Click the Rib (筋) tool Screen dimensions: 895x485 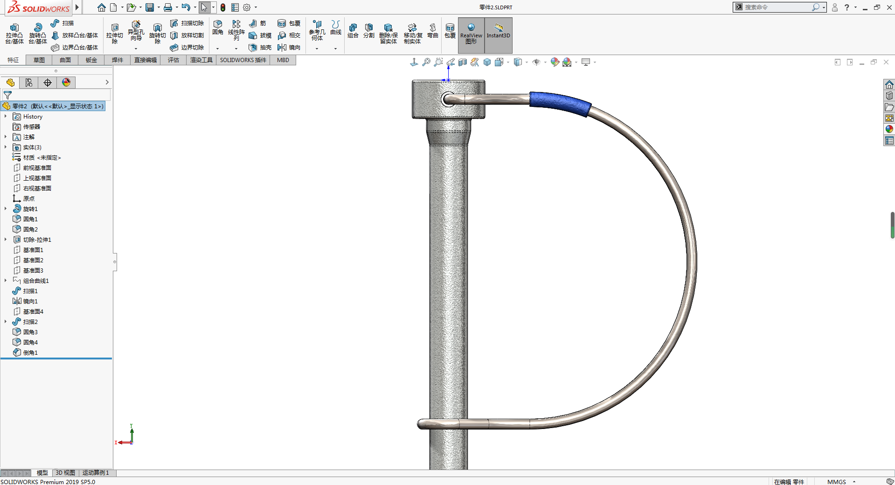tap(257, 23)
